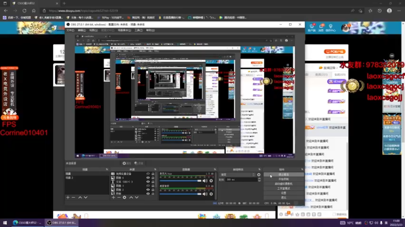The height and width of the screenshot is (227, 405).
Task: Toggle lock on 视频采集设备 source
Action: (153, 174)
